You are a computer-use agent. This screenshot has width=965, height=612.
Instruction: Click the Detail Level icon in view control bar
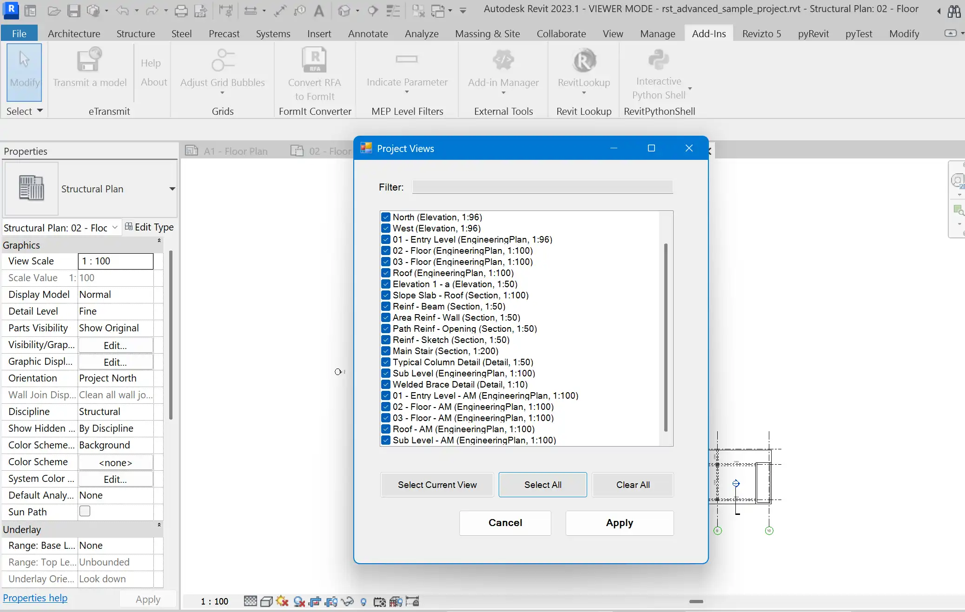point(251,601)
